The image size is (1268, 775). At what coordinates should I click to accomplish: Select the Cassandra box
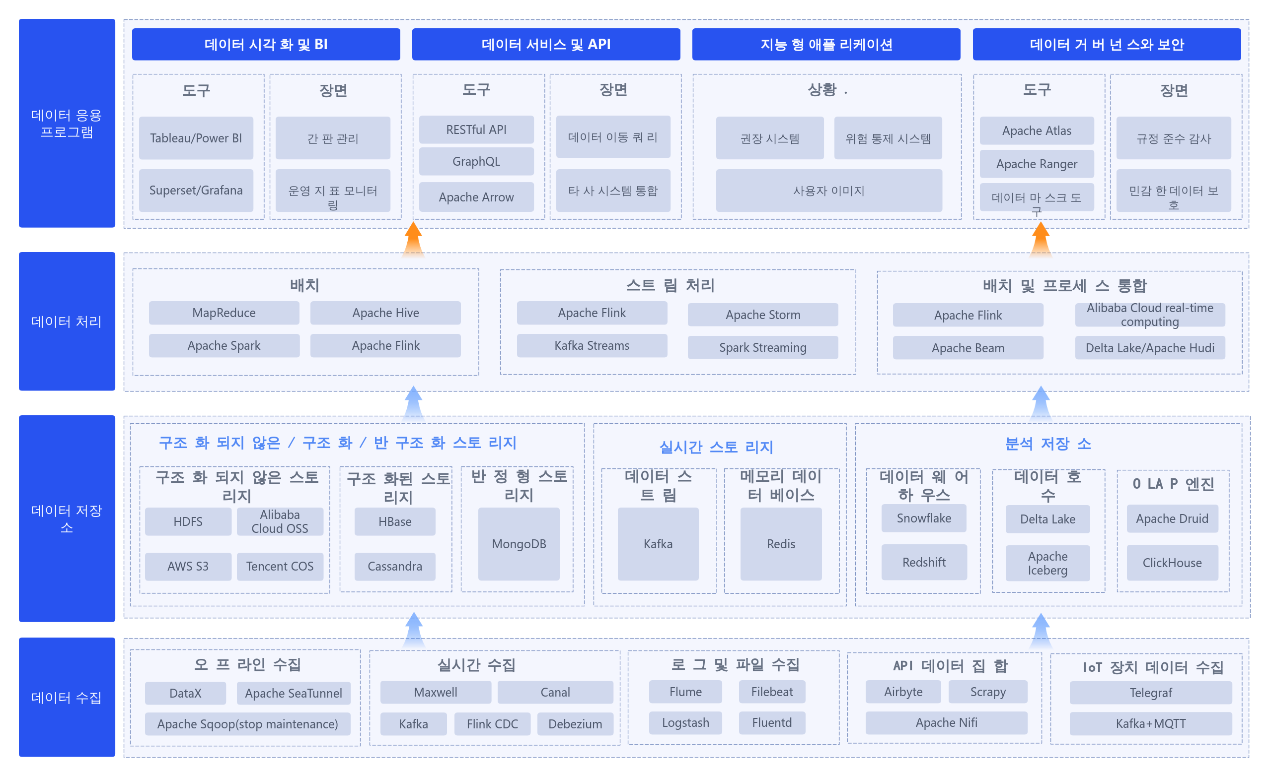pyautogui.click(x=395, y=566)
